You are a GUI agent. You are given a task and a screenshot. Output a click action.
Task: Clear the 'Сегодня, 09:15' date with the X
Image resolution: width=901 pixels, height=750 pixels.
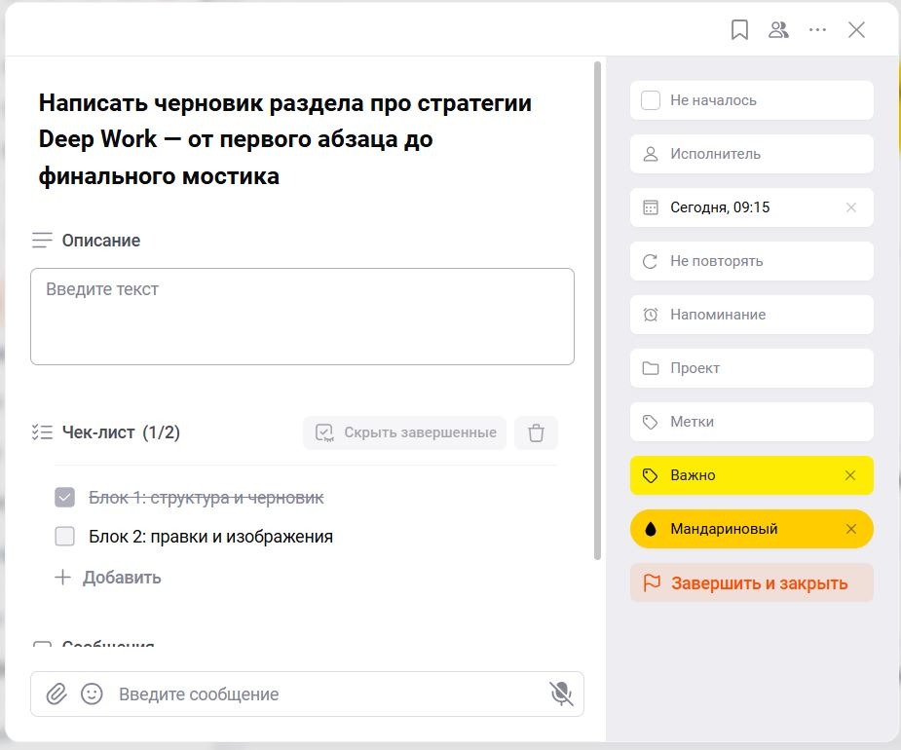click(x=851, y=207)
